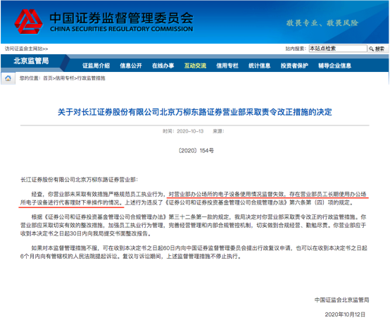Open the 信息公开 menu item
Screen dimensions: 390x320
pos(131,66)
